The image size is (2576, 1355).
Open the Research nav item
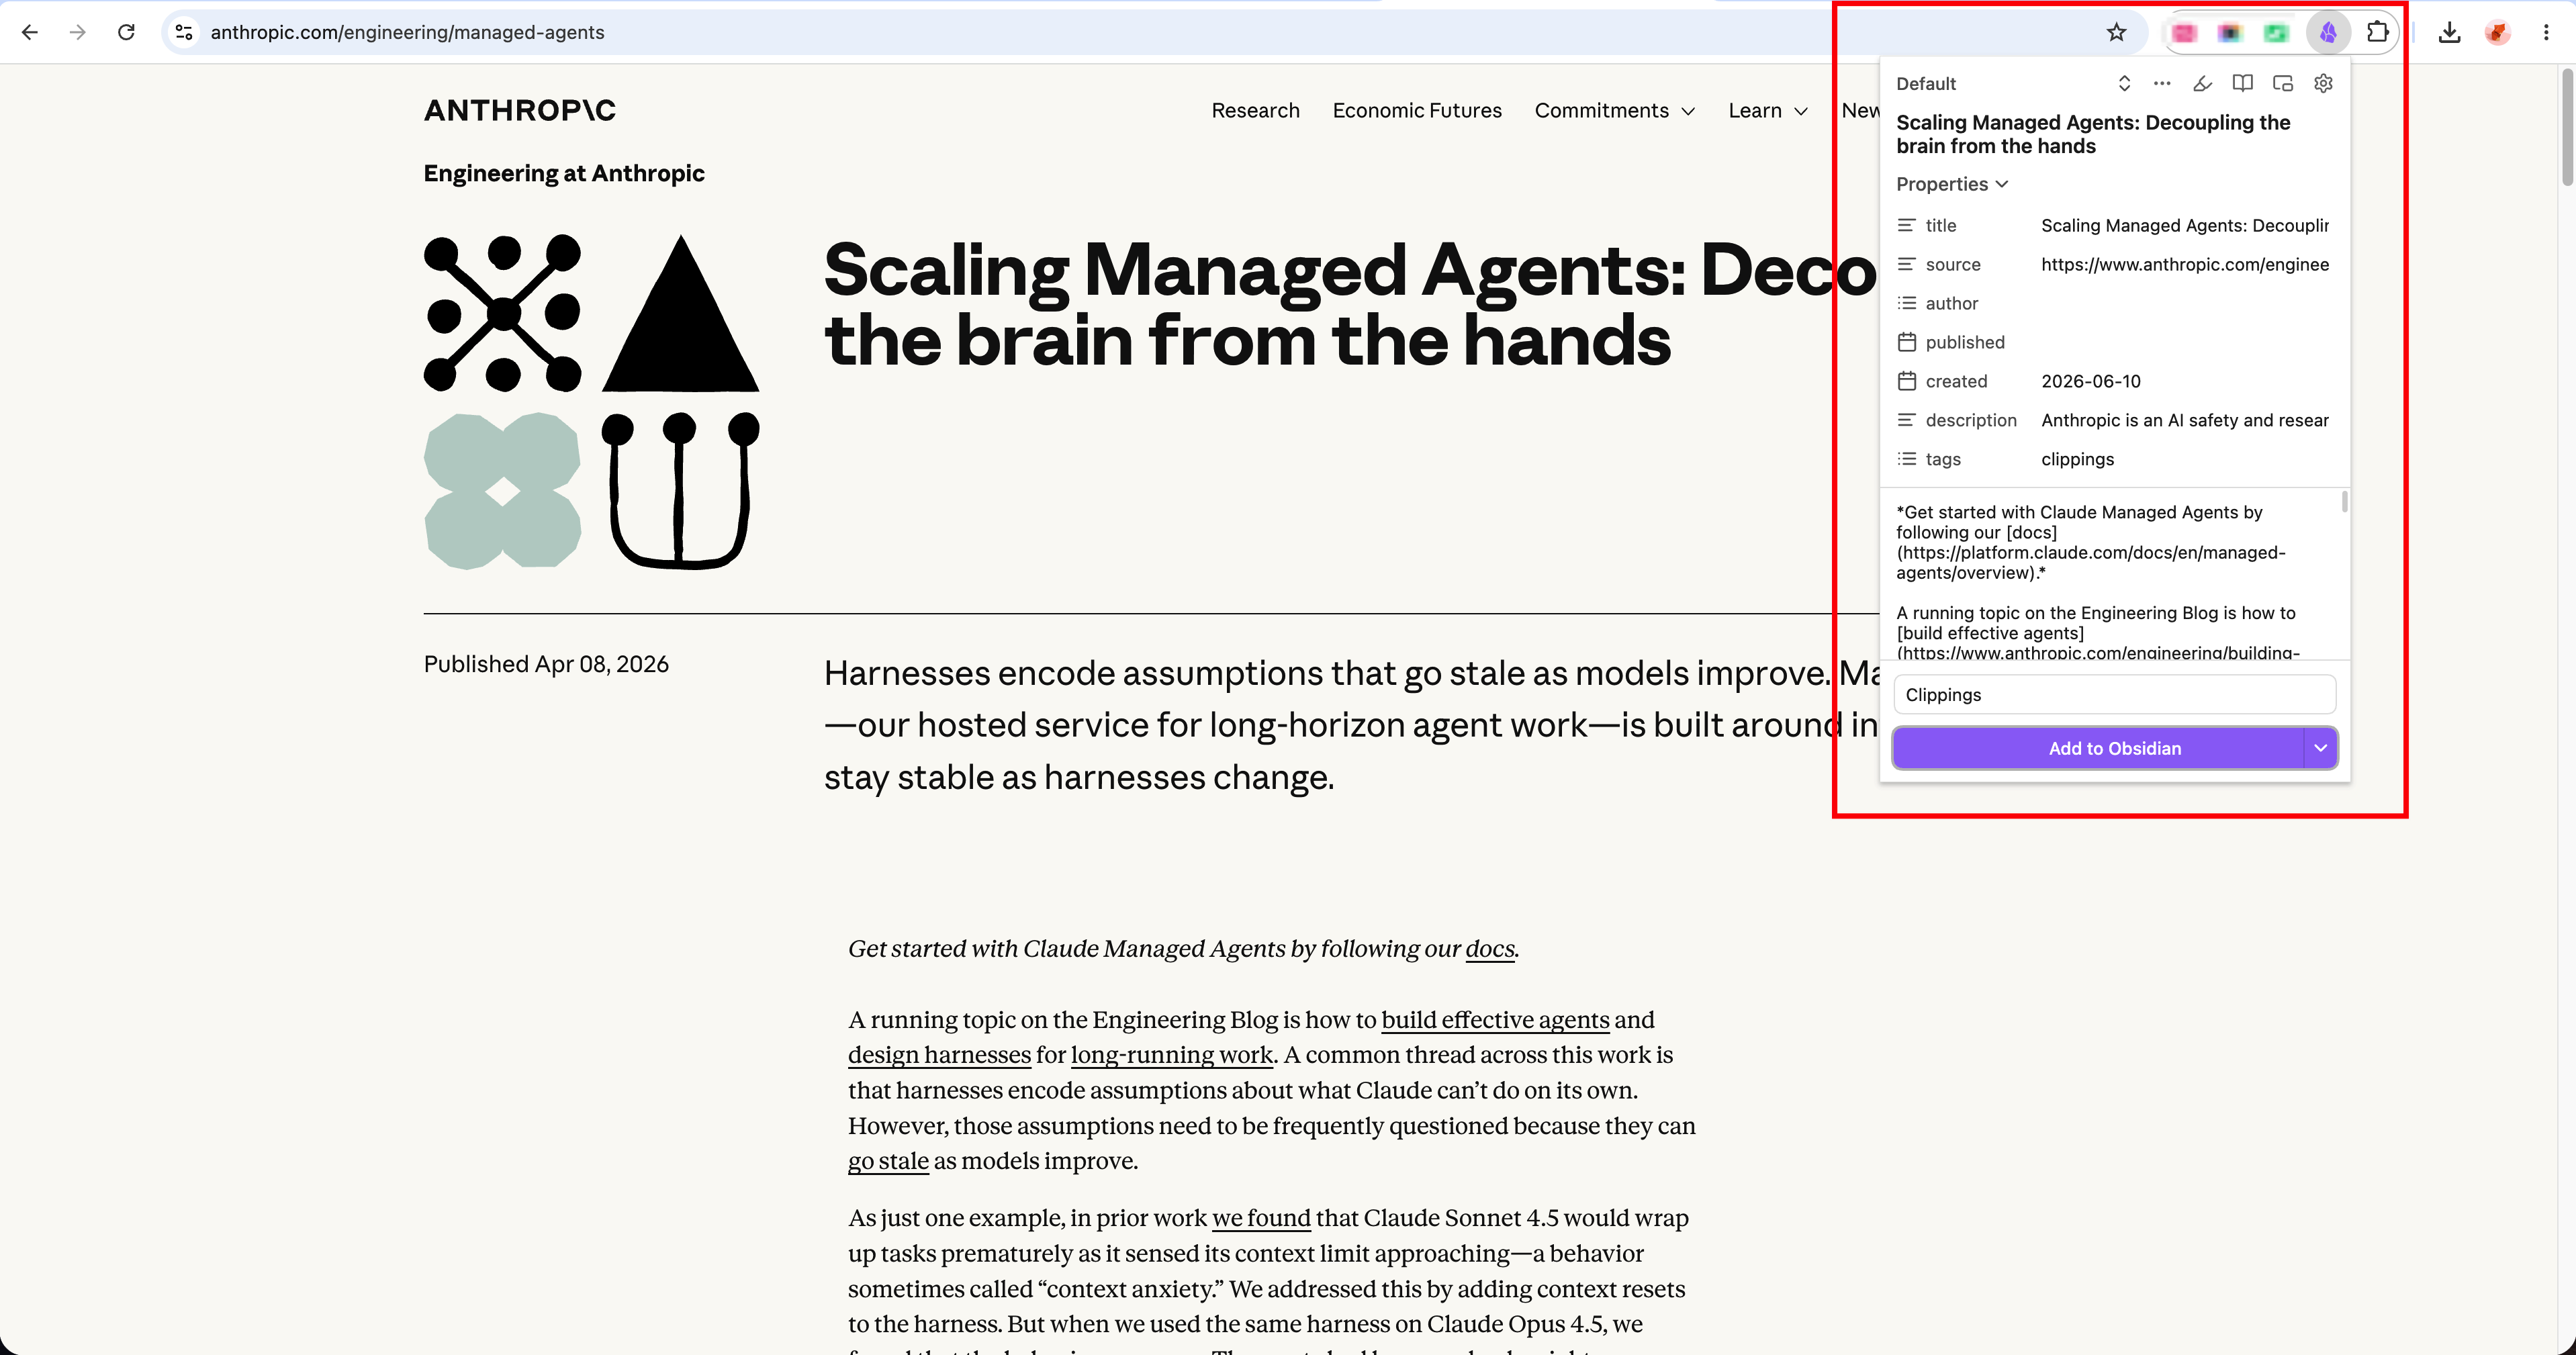click(1255, 110)
